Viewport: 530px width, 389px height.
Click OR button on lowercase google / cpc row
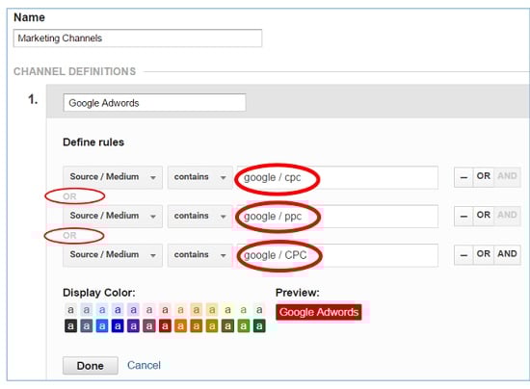click(x=484, y=176)
